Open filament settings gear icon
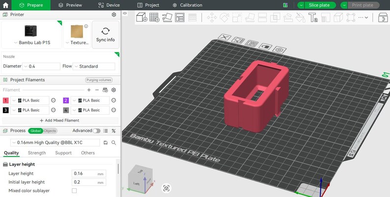This screenshot has height=197, width=390. point(114,90)
